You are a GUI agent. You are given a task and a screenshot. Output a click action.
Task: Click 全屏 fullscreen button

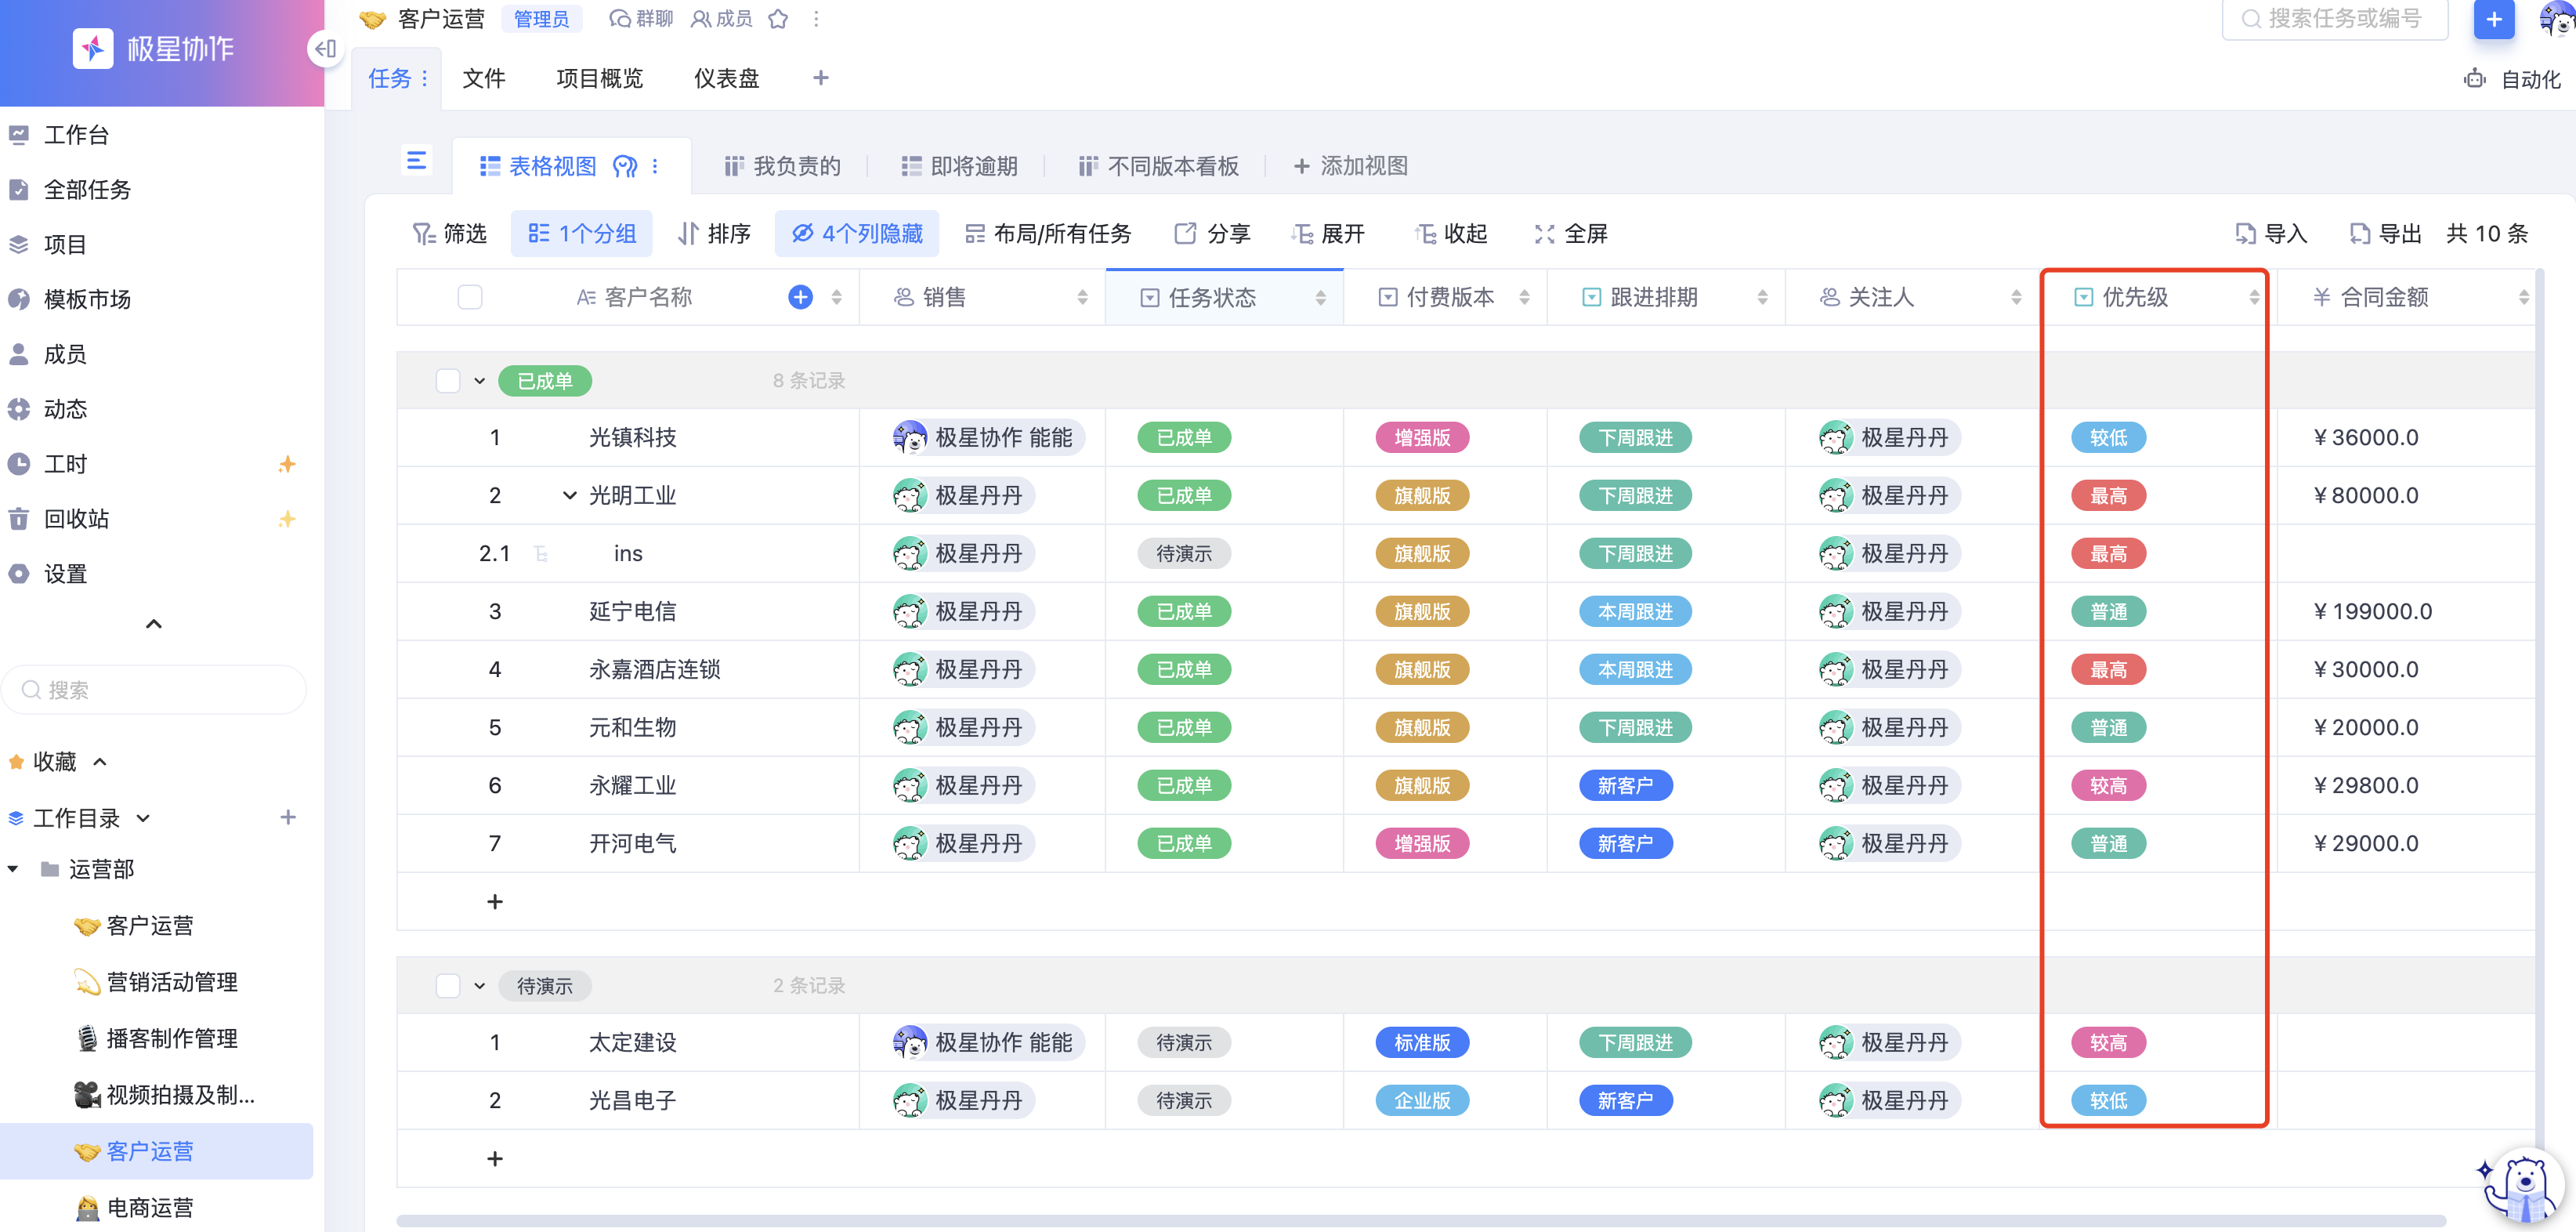tap(1571, 234)
